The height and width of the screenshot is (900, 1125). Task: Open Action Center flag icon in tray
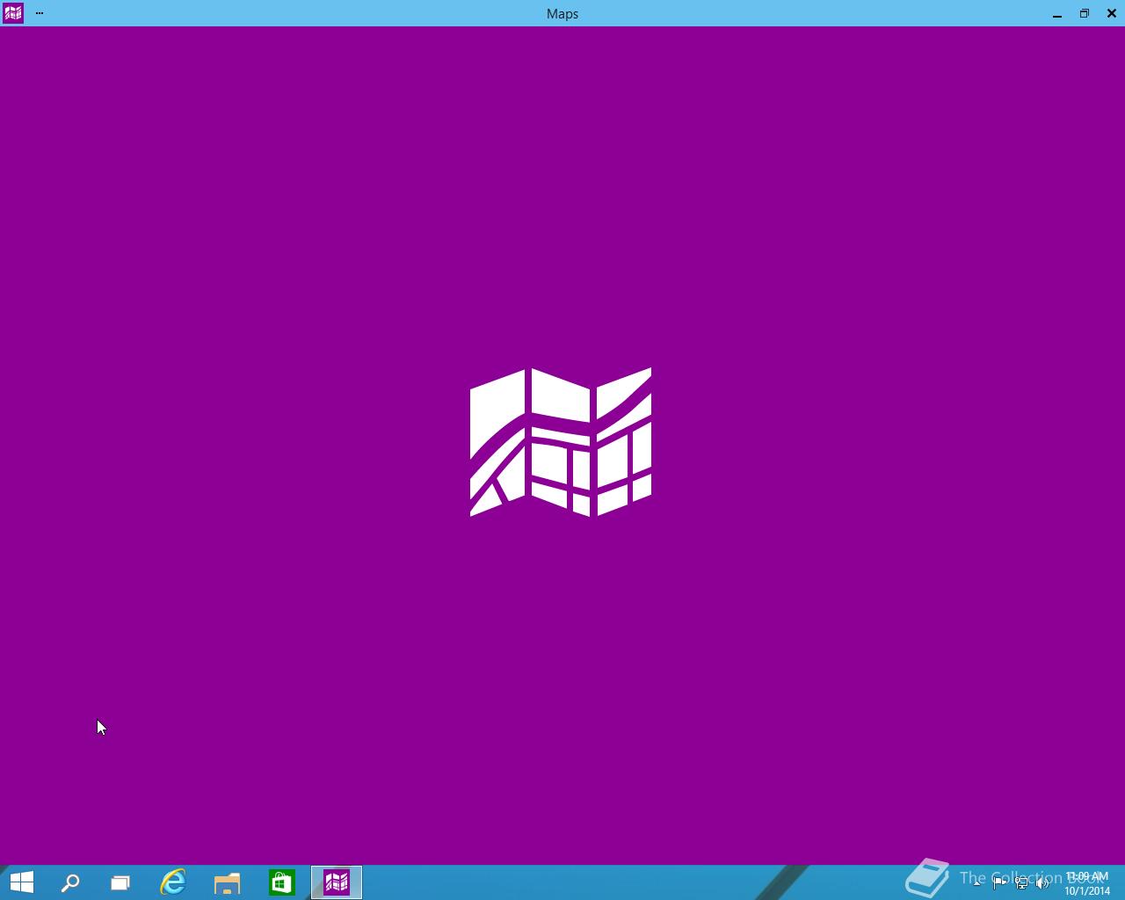(999, 883)
